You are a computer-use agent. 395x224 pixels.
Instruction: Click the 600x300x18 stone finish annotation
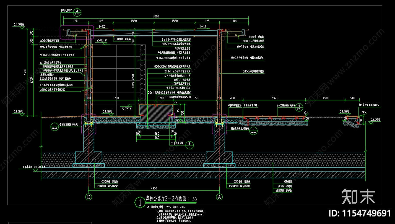click(x=172, y=66)
